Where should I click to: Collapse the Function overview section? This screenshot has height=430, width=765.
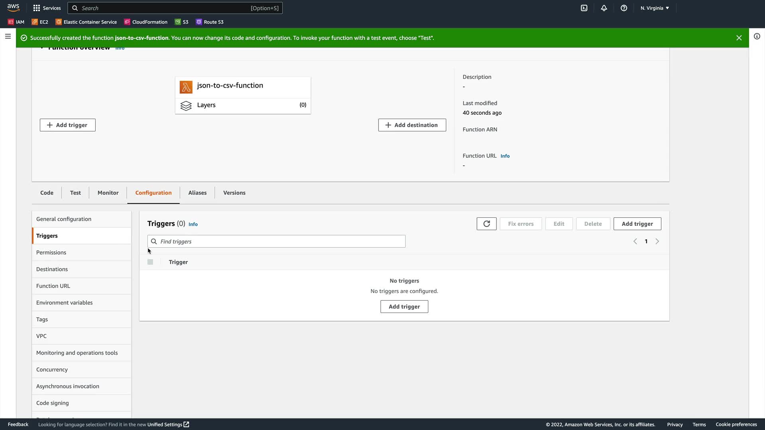(42, 48)
